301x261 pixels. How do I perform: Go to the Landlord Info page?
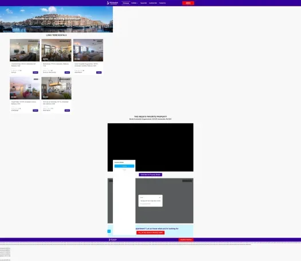[153, 3]
